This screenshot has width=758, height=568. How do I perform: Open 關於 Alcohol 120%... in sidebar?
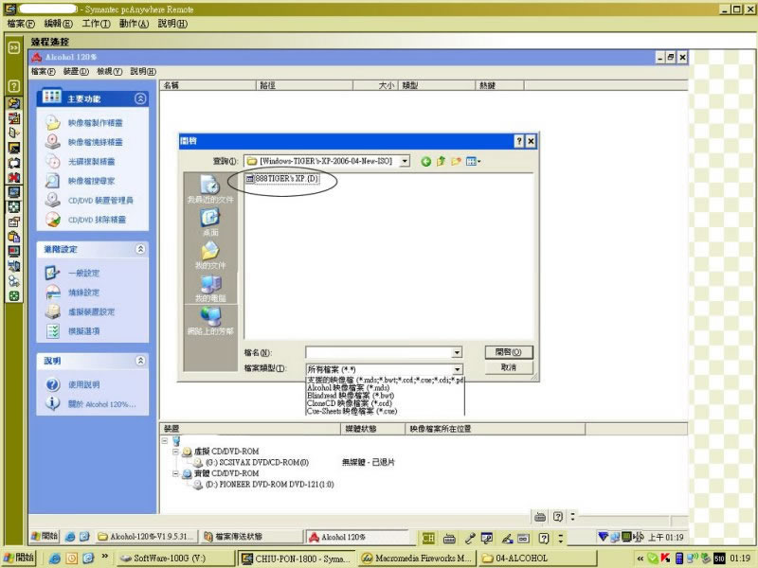pos(101,404)
